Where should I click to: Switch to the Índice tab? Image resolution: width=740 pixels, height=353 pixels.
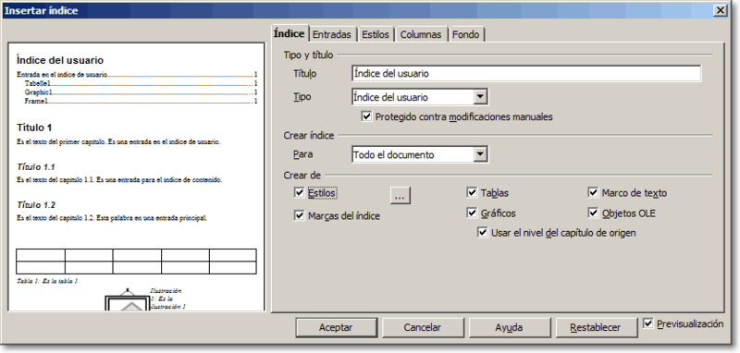(x=290, y=34)
